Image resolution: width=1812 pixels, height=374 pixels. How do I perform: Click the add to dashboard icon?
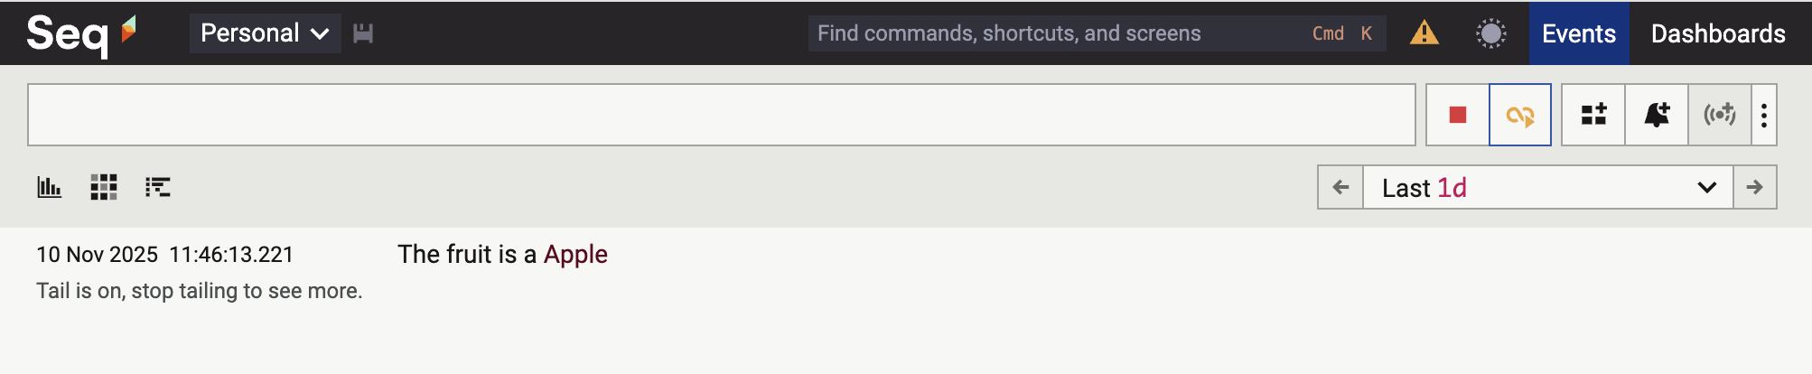pyautogui.click(x=1593, y=115)
